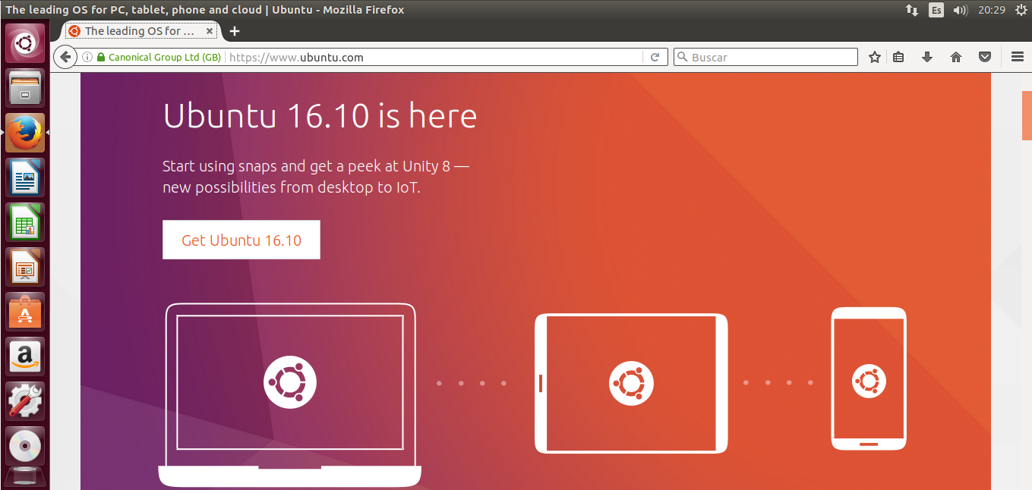Open System Settings from the dock

click(x=25, y=400)
